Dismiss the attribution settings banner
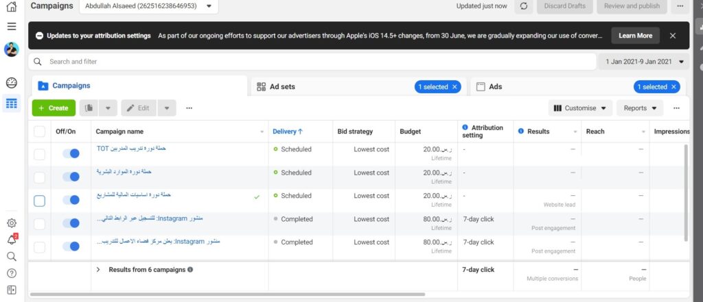 point(673,36)
